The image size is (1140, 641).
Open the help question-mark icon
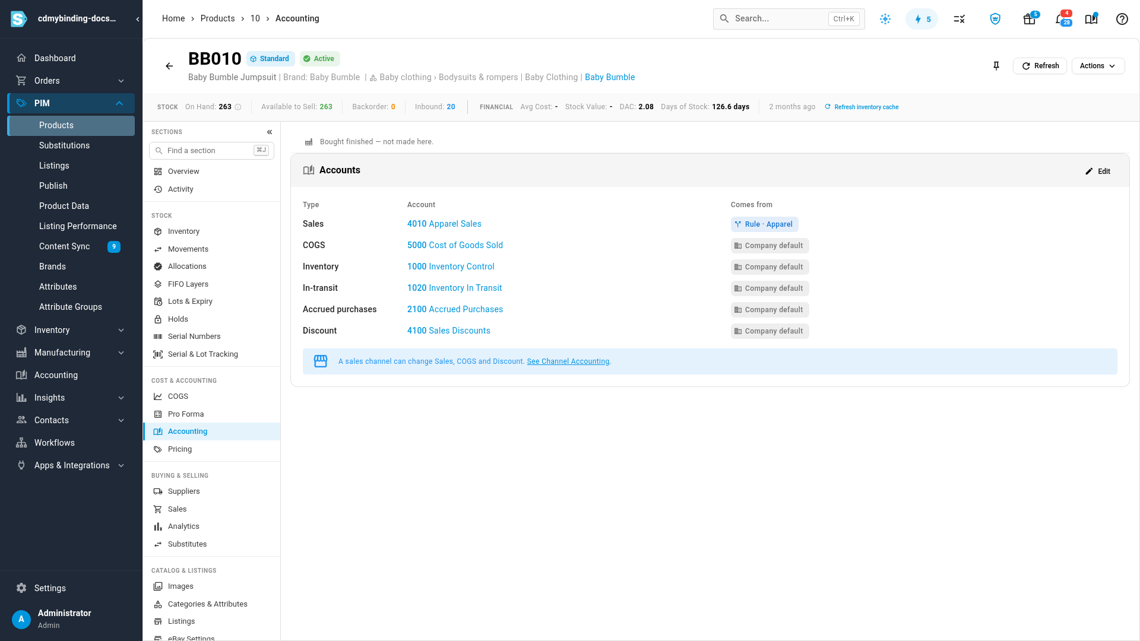1122,19
